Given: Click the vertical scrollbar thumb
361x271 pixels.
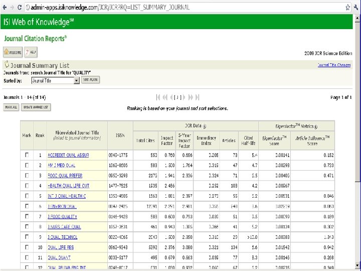Looking at the screenshot, I should 357,101.
